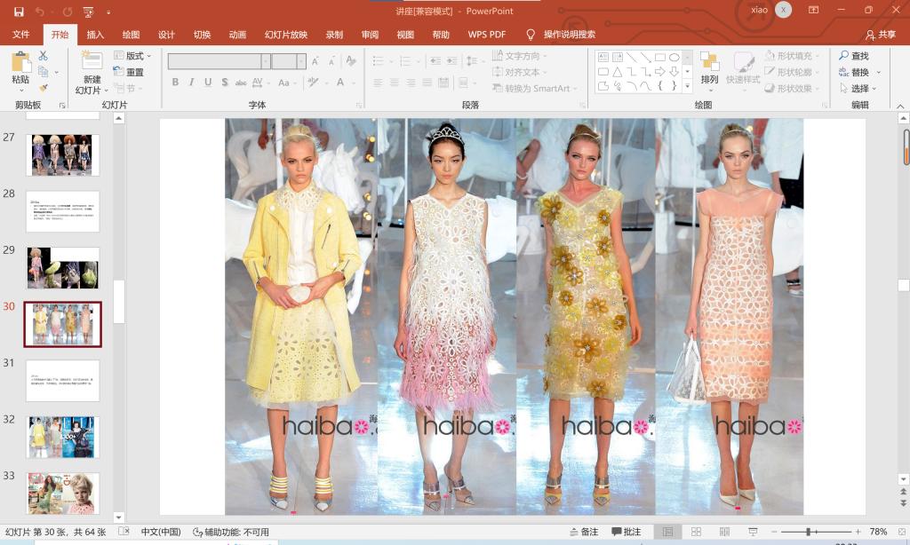Screen dimensions: 910x545
Task: Click the New Slide (新建幻灯片) icon
Action: click(x=92, y=62)
